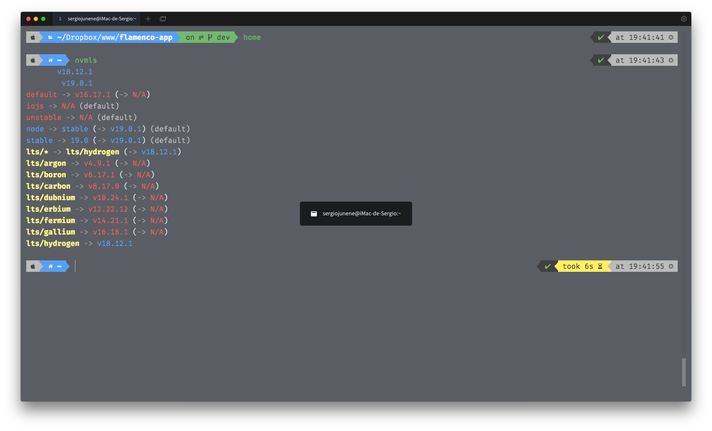This screenshot has width=712, height=431.
Task: Click the window icon in the center overlay
Action: point(314,214)
